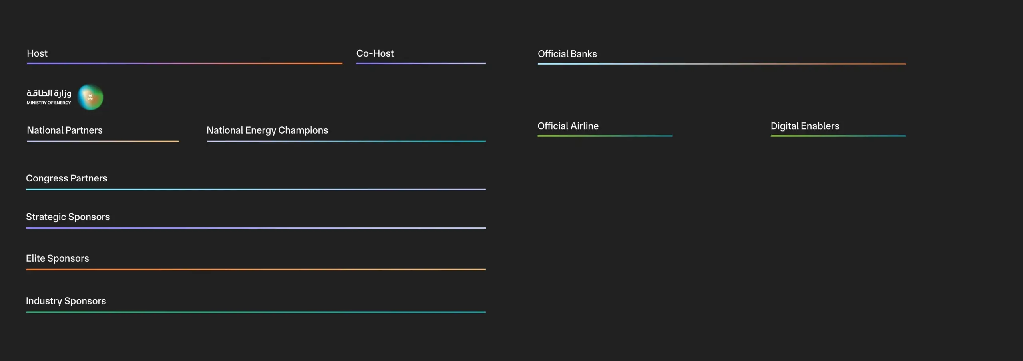This screenshot has width=1023, height=361.
Task: Click the purple divider line under Strategic Sponsors
Action: pos(256,228)
